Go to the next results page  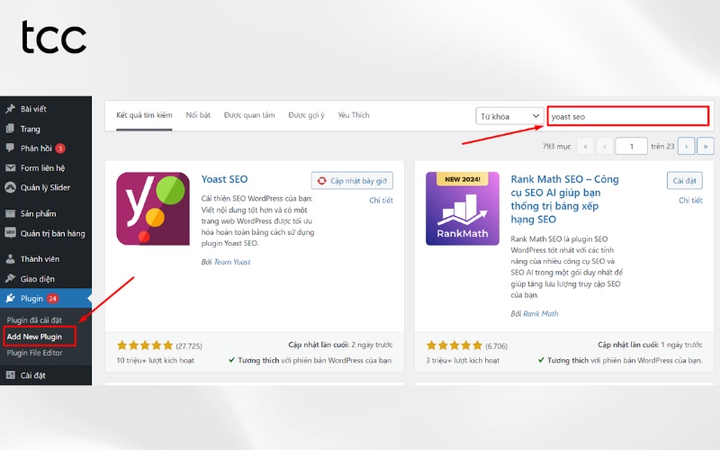pos(686,147)
